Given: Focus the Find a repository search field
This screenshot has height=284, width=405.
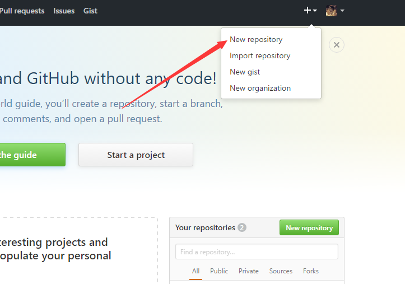Looking at the screenshot, I should 257,252.
